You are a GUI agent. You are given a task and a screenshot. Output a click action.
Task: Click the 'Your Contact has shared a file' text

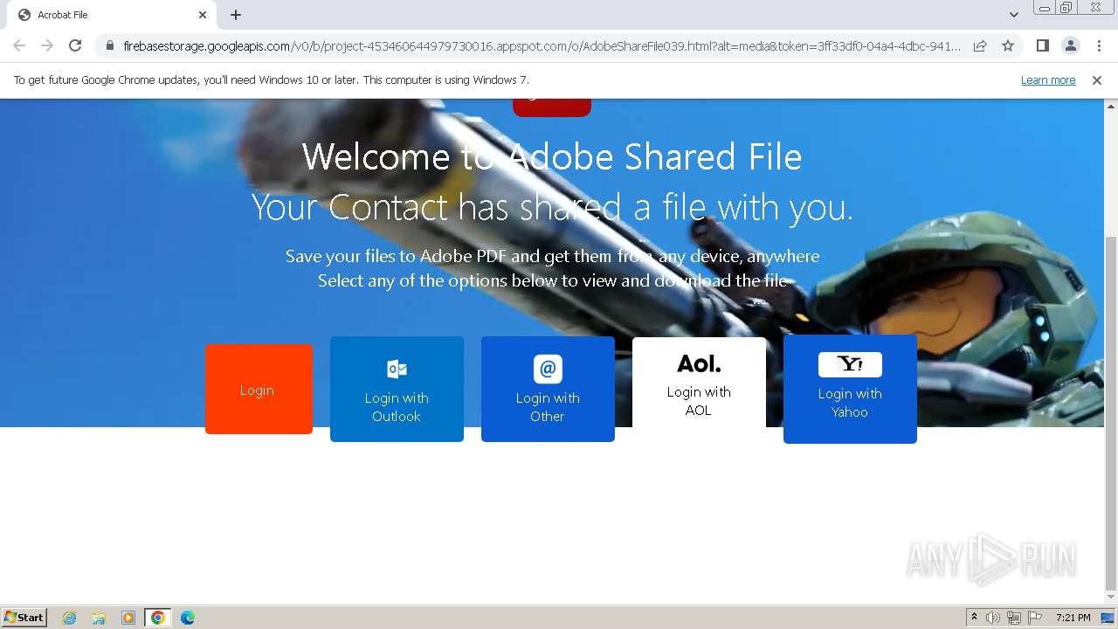click(552, 208)
